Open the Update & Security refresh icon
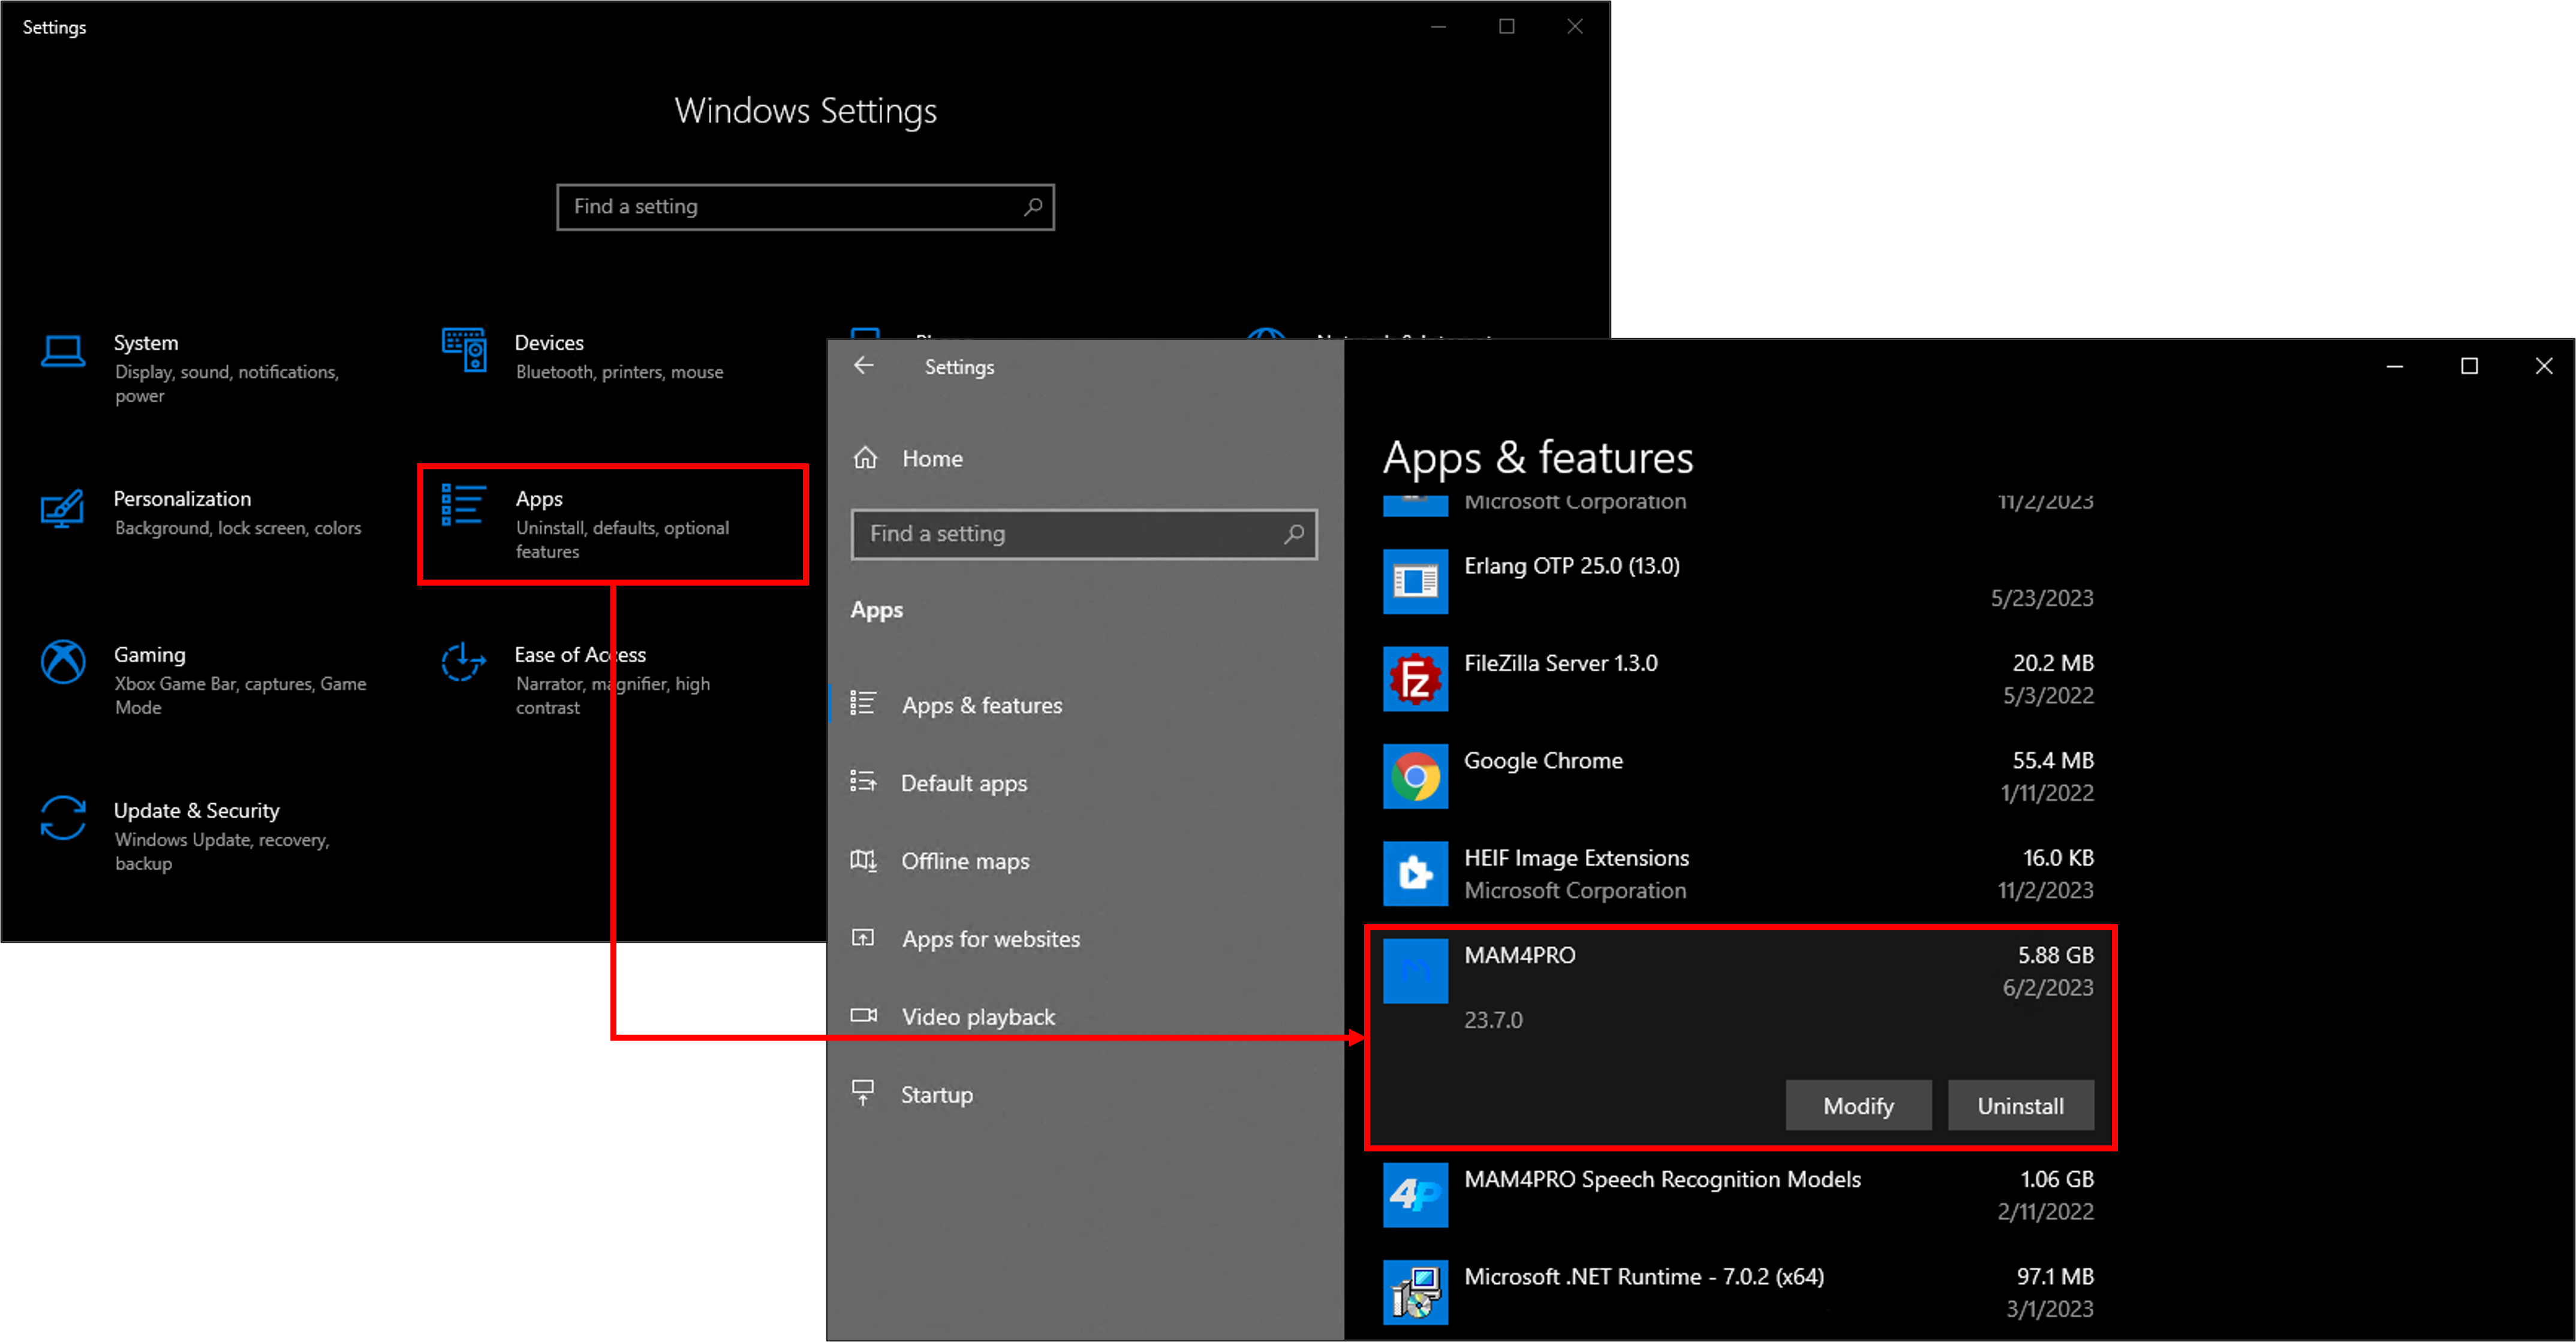The image size is (2576, 1342). pos(63,818)
